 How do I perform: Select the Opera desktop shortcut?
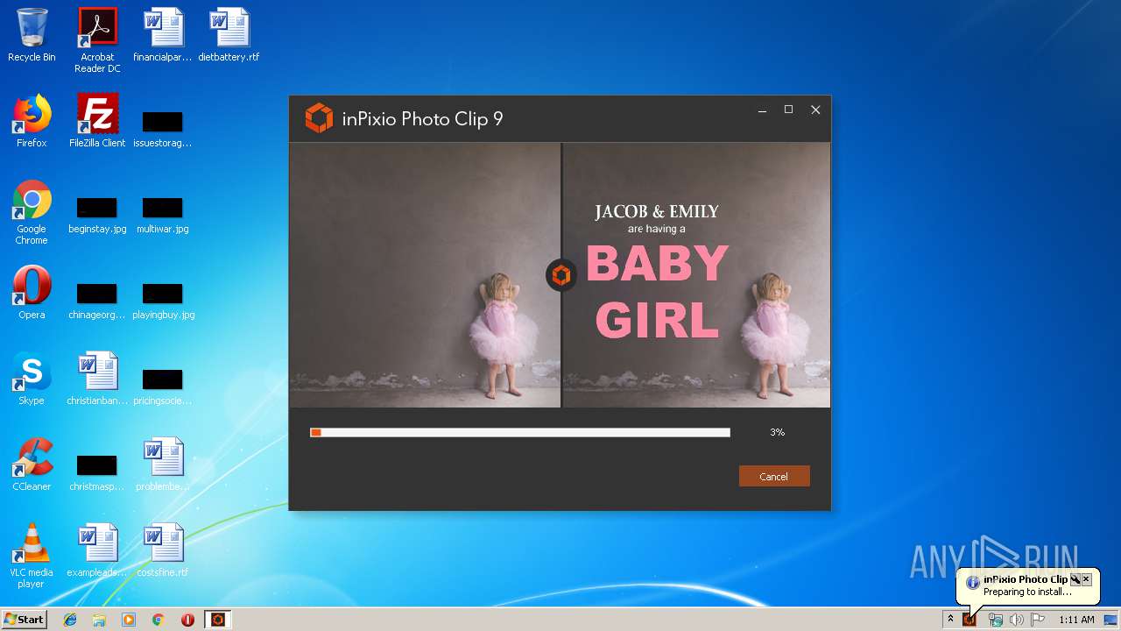(32, 293)
